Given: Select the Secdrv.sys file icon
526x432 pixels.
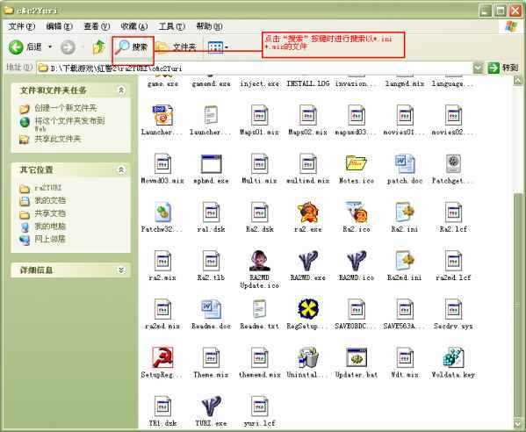Looking at the screenshot, I should click(453, 309).
